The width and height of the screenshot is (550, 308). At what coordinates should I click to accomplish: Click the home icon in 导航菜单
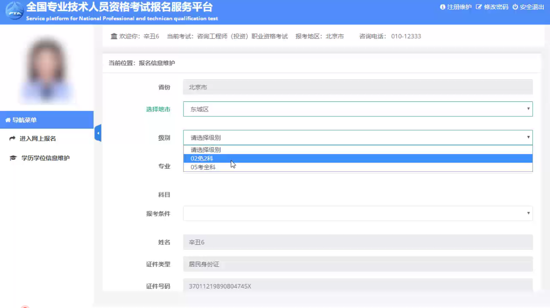pos(8,120)
